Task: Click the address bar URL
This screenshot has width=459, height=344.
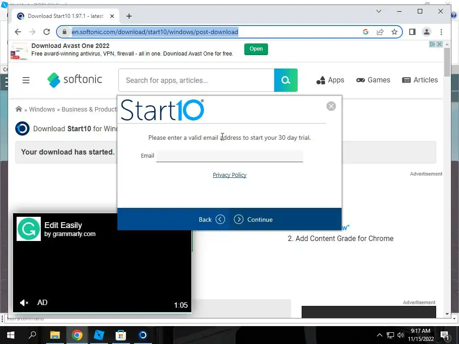Action: tap(155, 32)
